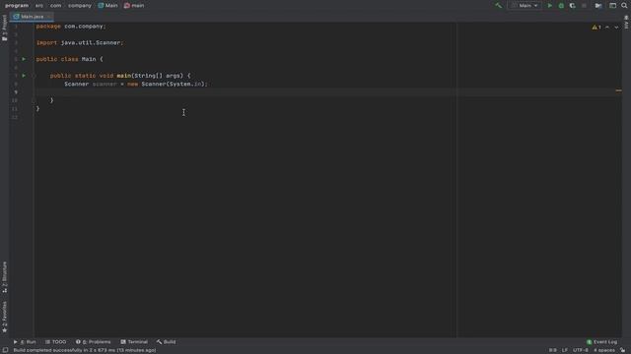
Task: Click the build completed successfully status message
Action: tap(85, 350)
